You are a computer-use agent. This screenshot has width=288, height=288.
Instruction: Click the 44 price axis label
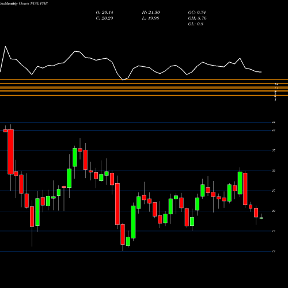coord(274,122)
